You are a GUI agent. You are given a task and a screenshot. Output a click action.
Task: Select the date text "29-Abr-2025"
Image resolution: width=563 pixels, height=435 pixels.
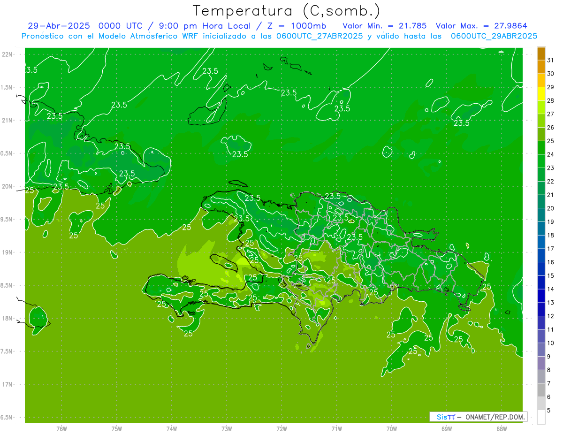point(59,26)
